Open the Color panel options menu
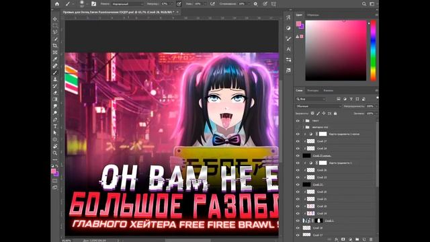 coord(376,15)
